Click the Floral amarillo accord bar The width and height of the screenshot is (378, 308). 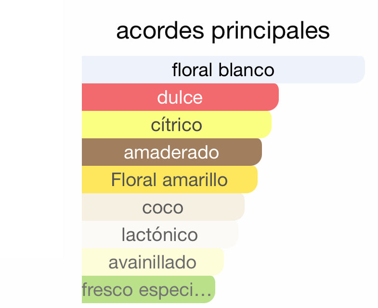169,180
